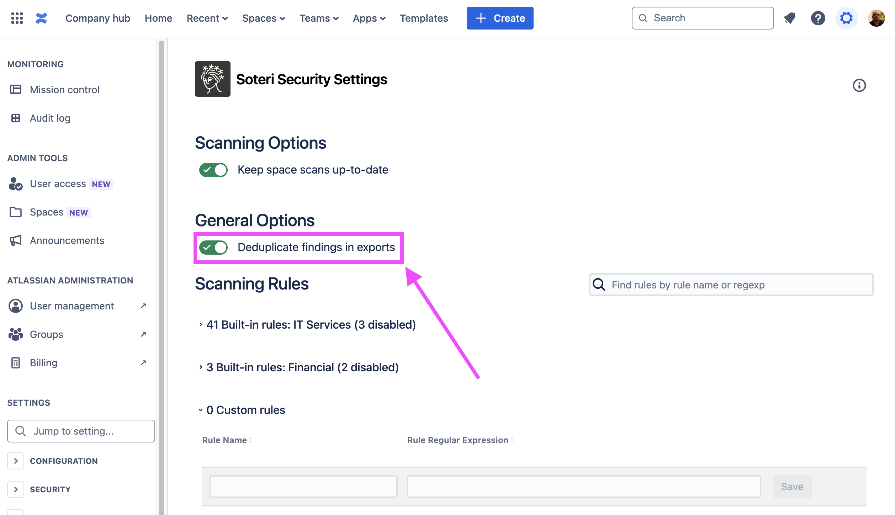
Task: Open the user profile avatar
Action: tap(877, 18)
